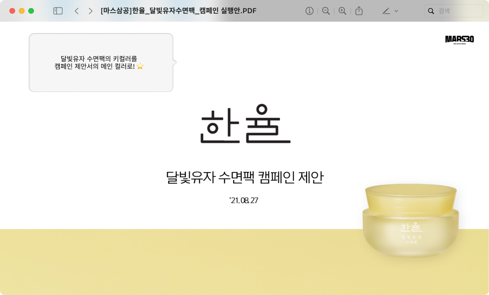Viewport: 489px width, 295px height.
Task: Click the yellow sleeping pack jar image
Action: pyautogui.click(x=411, y=221)
